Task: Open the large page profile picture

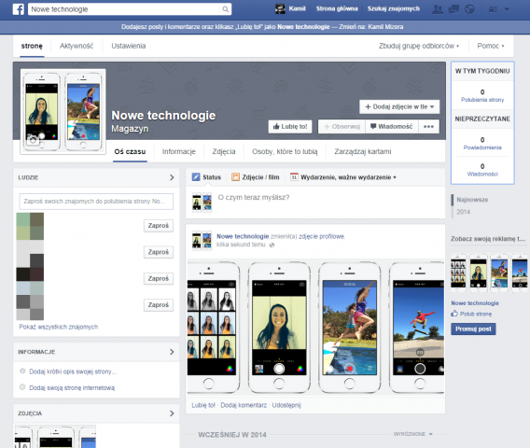Action: point(63,112)
